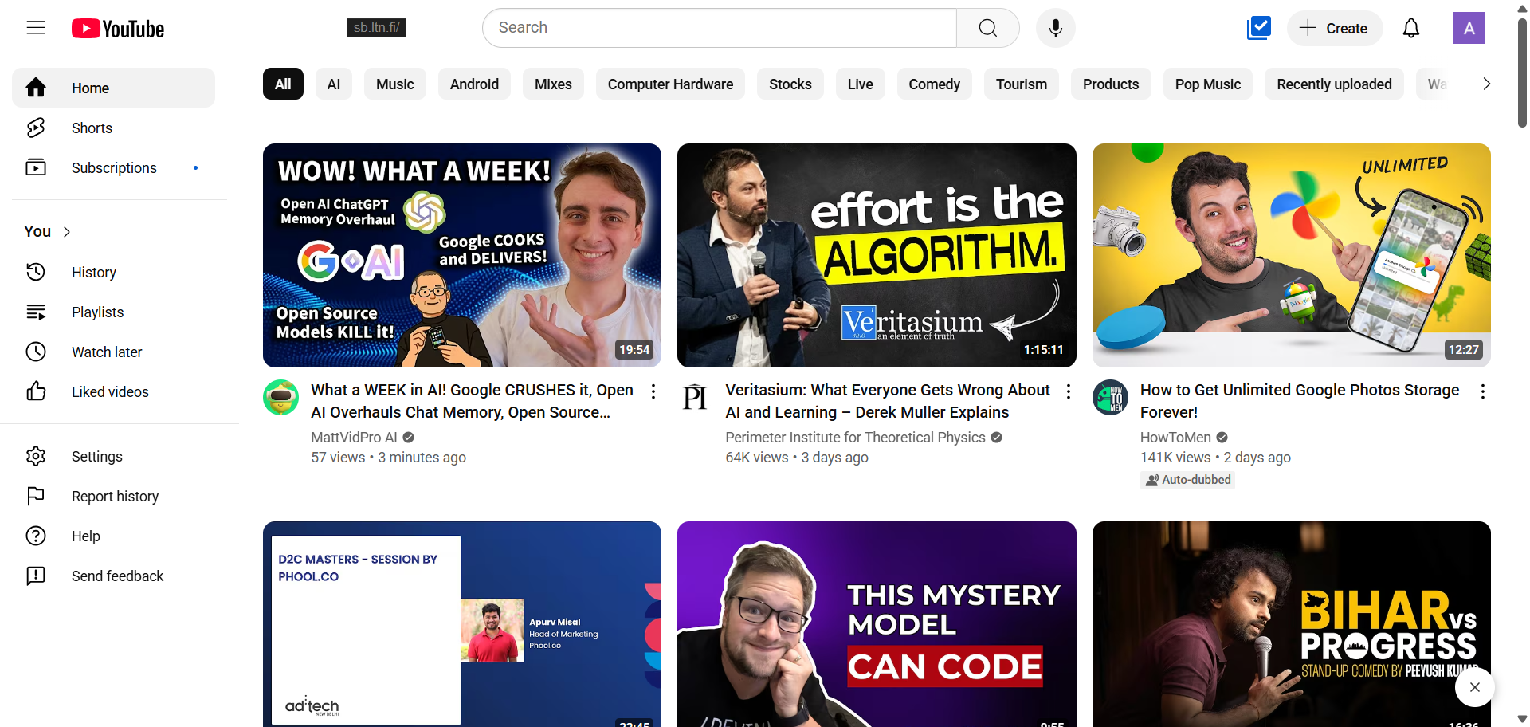Screen dimensions: 1530x727
Task: Open 'effort is the ALGORITHM' thumbnail
Action: click(877, 255)
